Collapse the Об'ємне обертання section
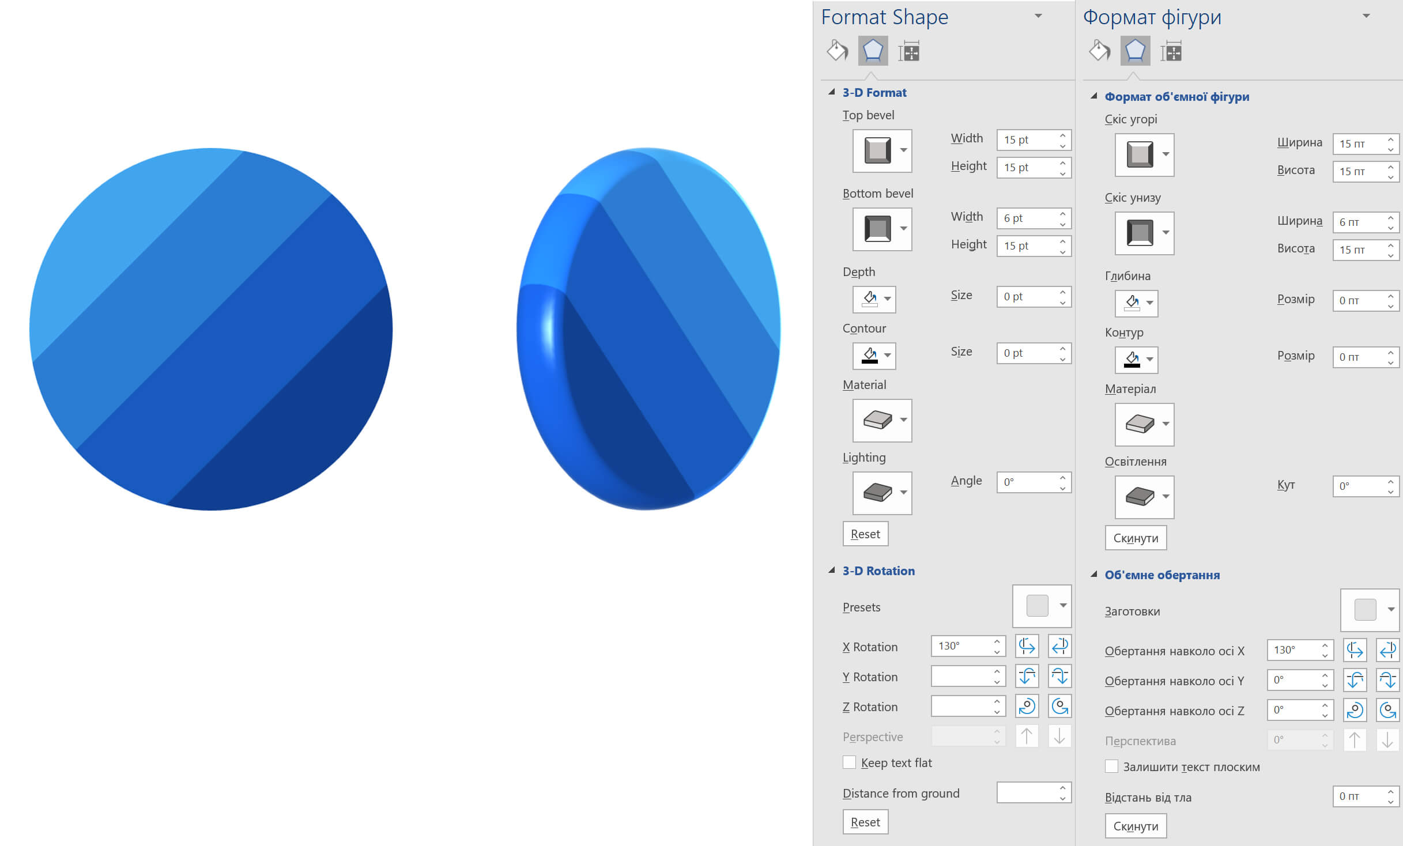Screen dimensions: 1403x846 [x=1093, y=575]
